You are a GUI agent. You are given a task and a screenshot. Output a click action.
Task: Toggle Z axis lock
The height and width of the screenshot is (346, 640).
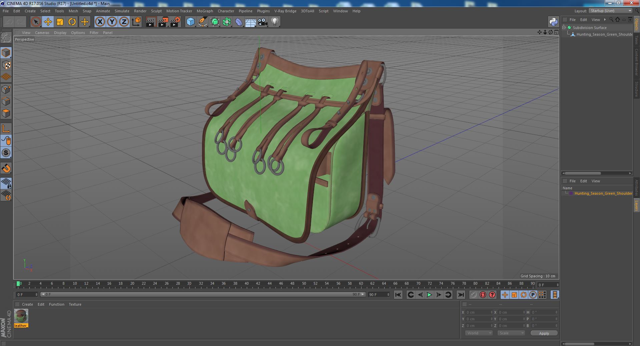(x=124, y=22)
